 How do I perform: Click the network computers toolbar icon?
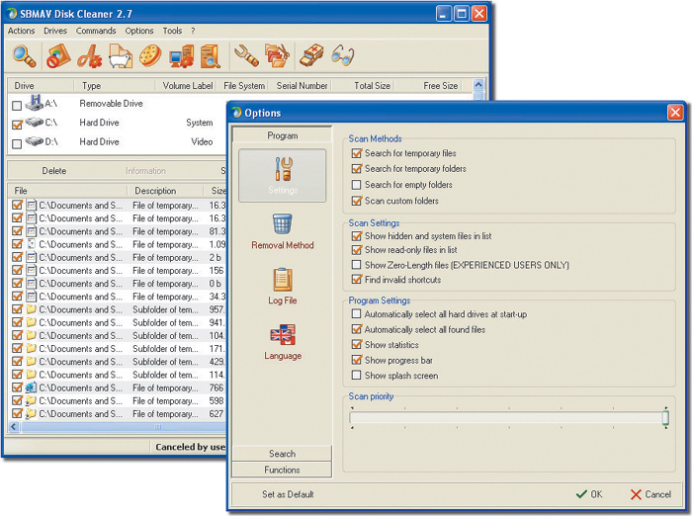point(181,56)
